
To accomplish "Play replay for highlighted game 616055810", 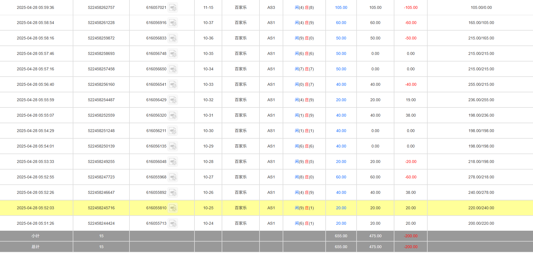I will (173, 208).
